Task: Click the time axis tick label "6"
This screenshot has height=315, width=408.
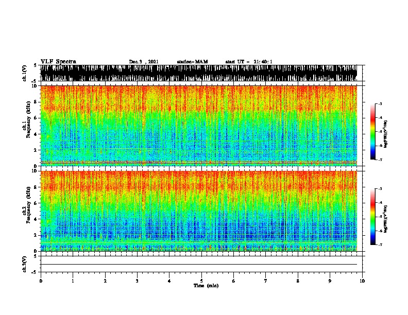Action: (x=234, y=281)
